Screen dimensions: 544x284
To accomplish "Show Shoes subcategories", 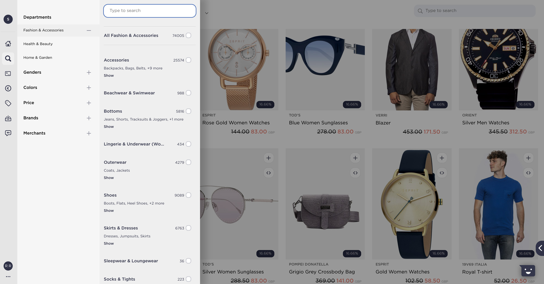I will point(109,211).
